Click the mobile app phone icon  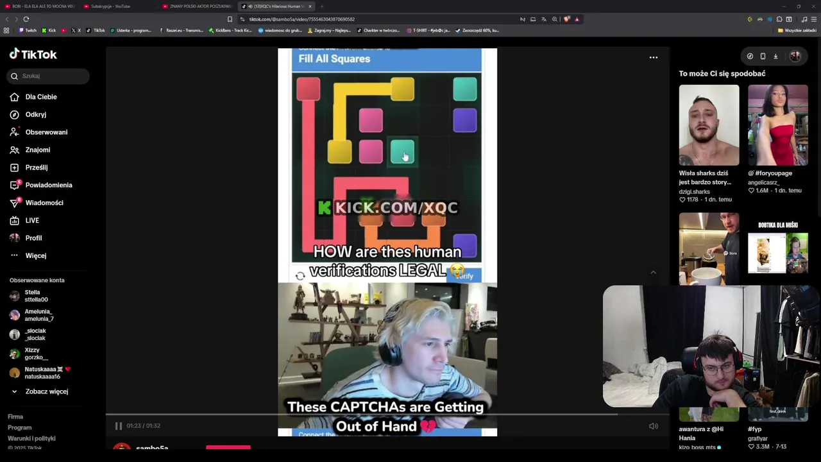point(763,56)
